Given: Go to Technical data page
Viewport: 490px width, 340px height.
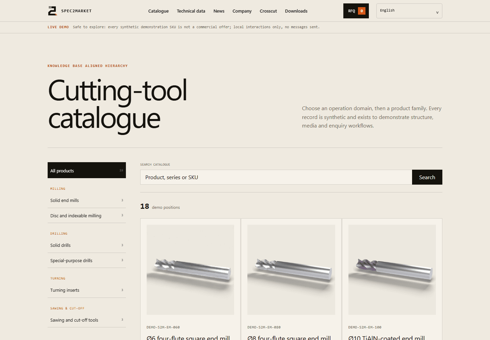Looking at the screenshot, I should point(191,11).
